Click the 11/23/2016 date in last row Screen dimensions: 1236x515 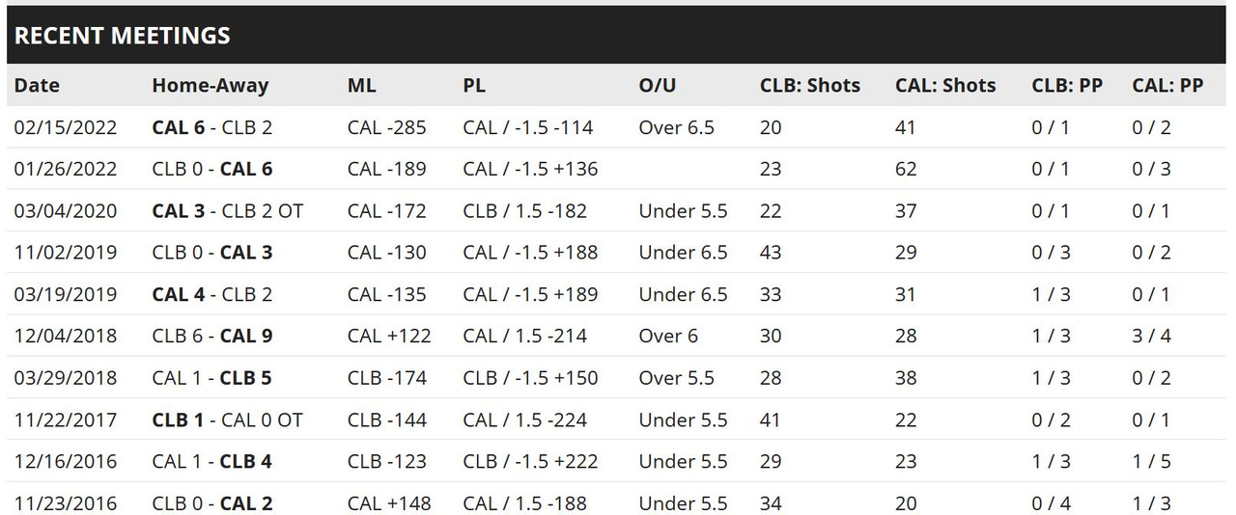66,503
